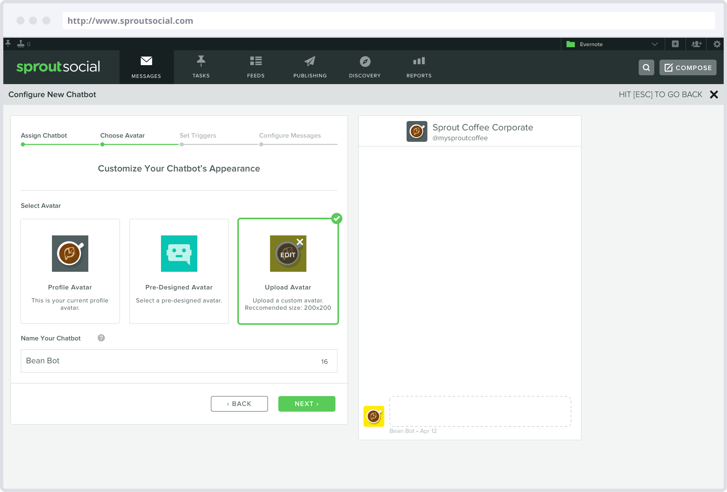This screenshot has height=492, width=727.
Task: Select the Profile Avatar option card
Action: pos(70,271)
